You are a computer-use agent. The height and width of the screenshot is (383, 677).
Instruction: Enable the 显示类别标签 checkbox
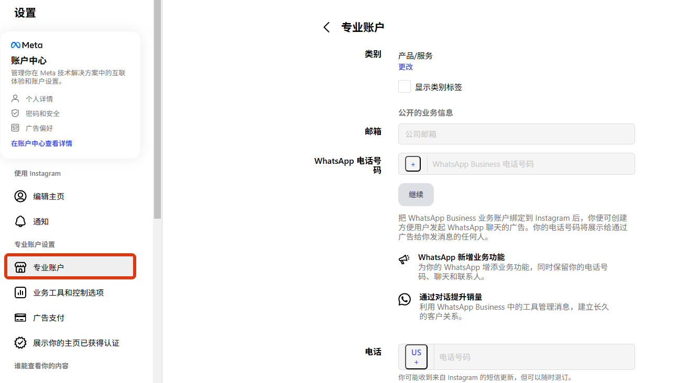pos(405,87)
